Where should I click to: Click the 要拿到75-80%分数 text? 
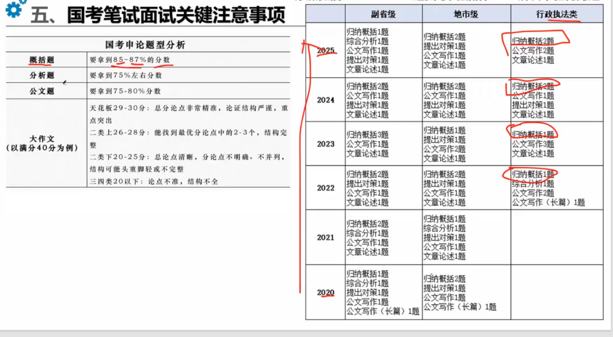125,91
